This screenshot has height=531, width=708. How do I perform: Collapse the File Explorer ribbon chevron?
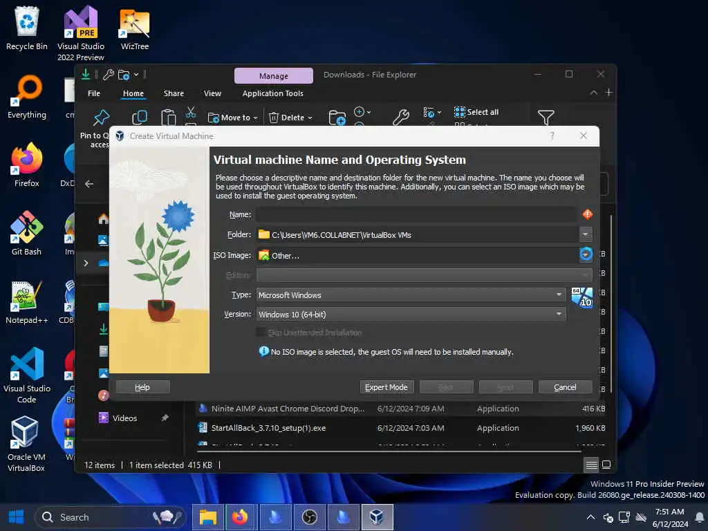594,93
